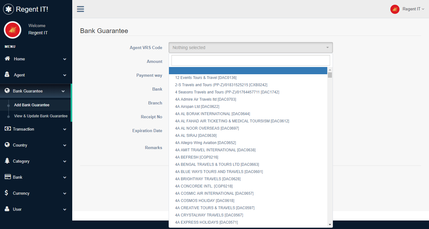Open the User menu item
The width and height of the screenshot is (429, 229).
36,209
